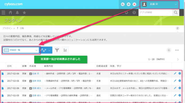
Task: Open user link 加瀬 真実 in table
Action: tap(37, 81)
